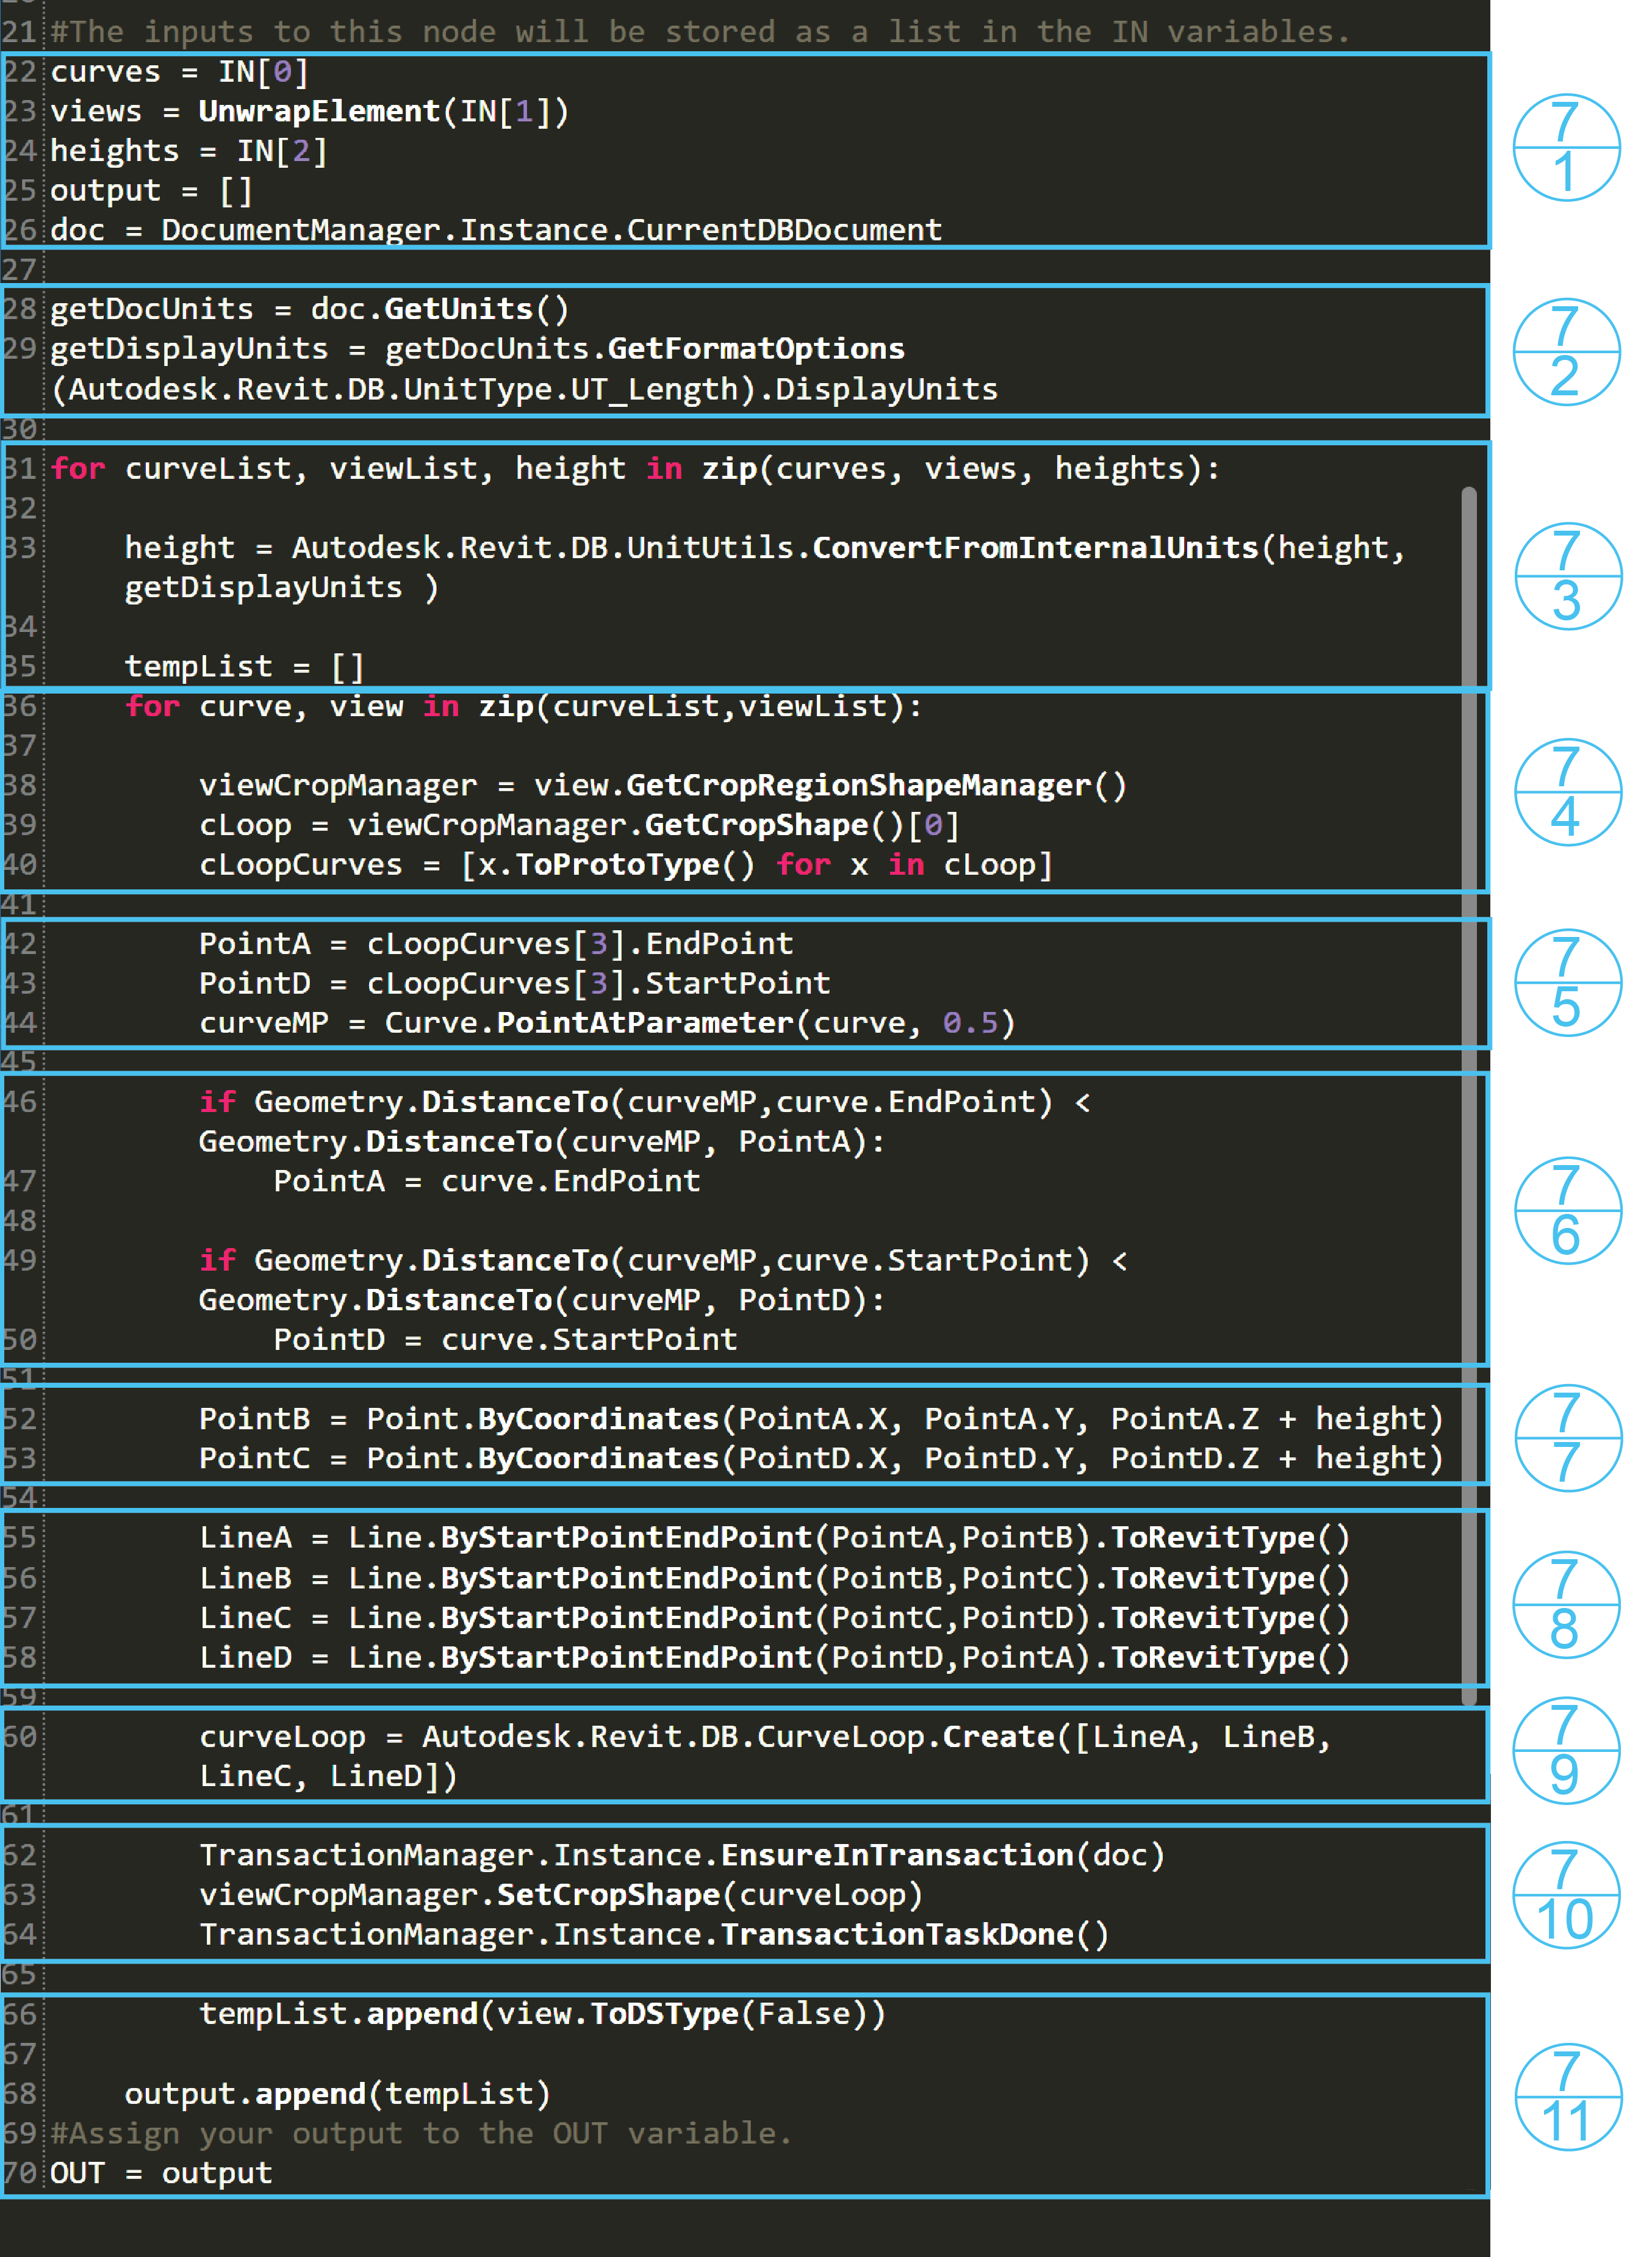Click the word UnwrapElement in line 23

pyautogui.click(x=319, y=111)
